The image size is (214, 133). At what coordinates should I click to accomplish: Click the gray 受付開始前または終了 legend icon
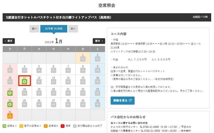click(75, 126)
